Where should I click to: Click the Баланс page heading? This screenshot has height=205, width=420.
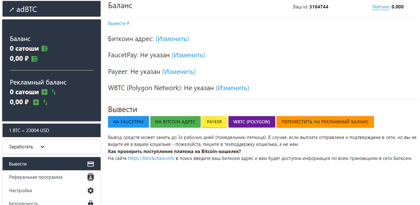click(120, 6)
